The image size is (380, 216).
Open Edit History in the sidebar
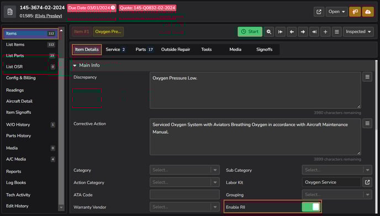30,206
